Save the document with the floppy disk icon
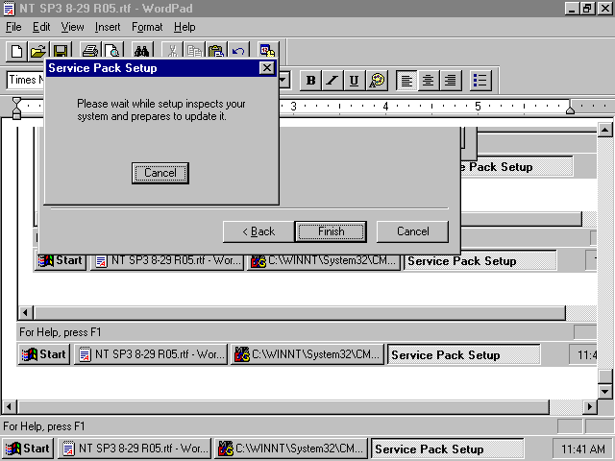 pyautogui.click(x=60, y=51)
